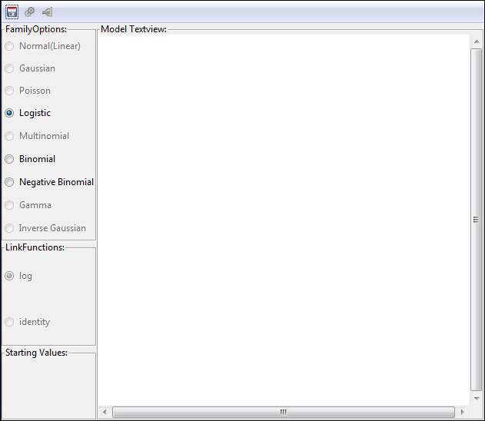485x421 pixels.
Task: Click the vertical scrollbar down arrow
Action: 477,399
